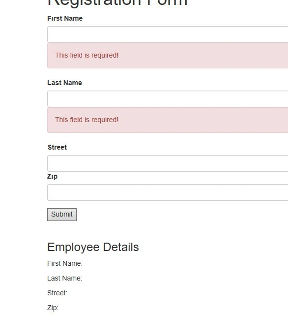Click the bold Street field label
The image size is (288, 315).
point(57,147)
